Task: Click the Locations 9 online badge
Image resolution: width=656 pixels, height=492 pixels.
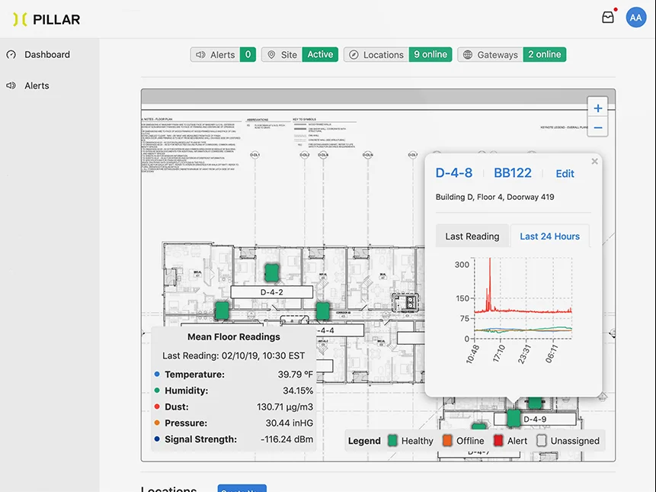Action: pyautogui.click(x=430, y=54)
